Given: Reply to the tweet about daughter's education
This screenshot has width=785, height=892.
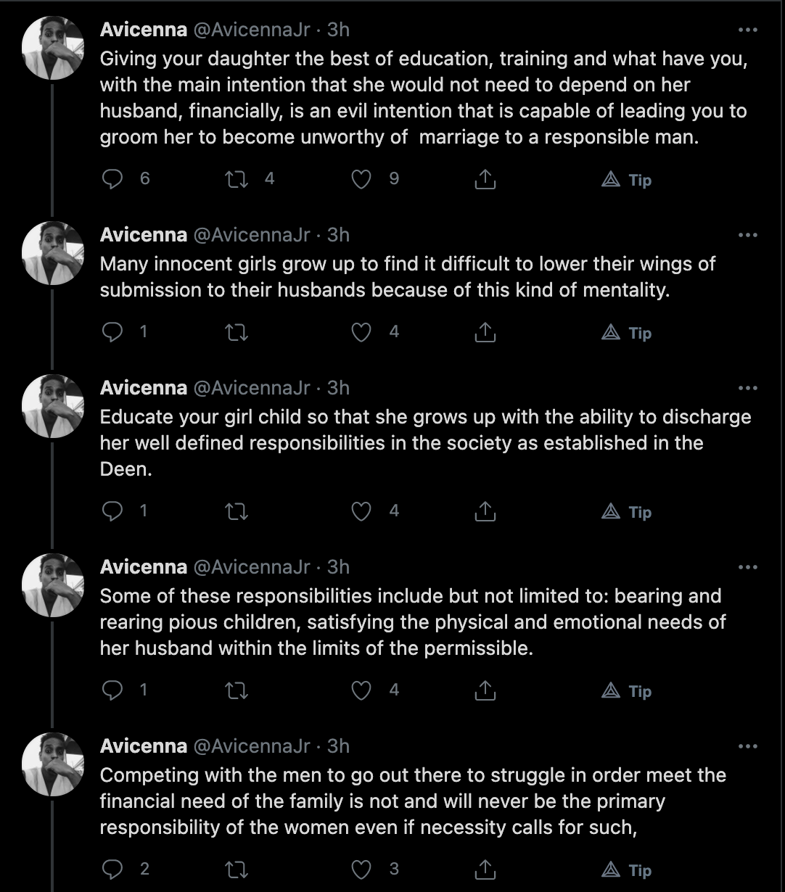Looking at the screenshot, I should pyautogui.click(x=112, y=179).
